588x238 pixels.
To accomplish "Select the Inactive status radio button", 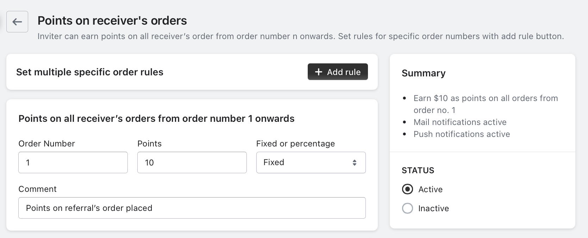I will pyautogui.click(x=407, y=208).
